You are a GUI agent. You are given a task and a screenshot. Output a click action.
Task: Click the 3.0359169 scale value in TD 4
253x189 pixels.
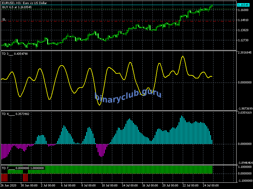point(244,112)
